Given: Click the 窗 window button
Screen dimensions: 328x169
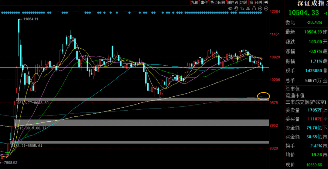Looking at the screenshot, I should click(251, 2).
